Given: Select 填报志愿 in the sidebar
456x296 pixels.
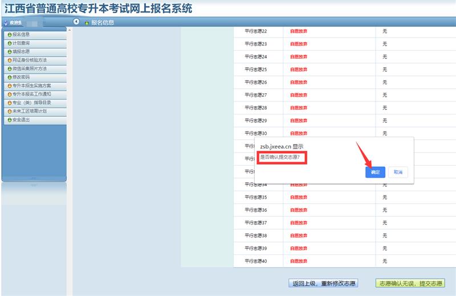Looking at the screenshot, I should [x=35, y=51].
